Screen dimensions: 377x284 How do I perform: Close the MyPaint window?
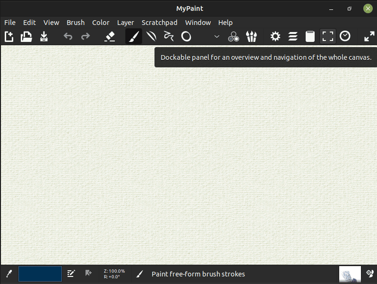pos(368,8)
